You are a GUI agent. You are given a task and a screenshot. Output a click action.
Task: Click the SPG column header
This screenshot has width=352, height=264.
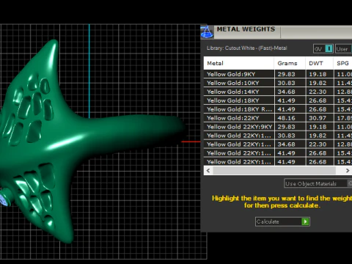pos(342,63)
